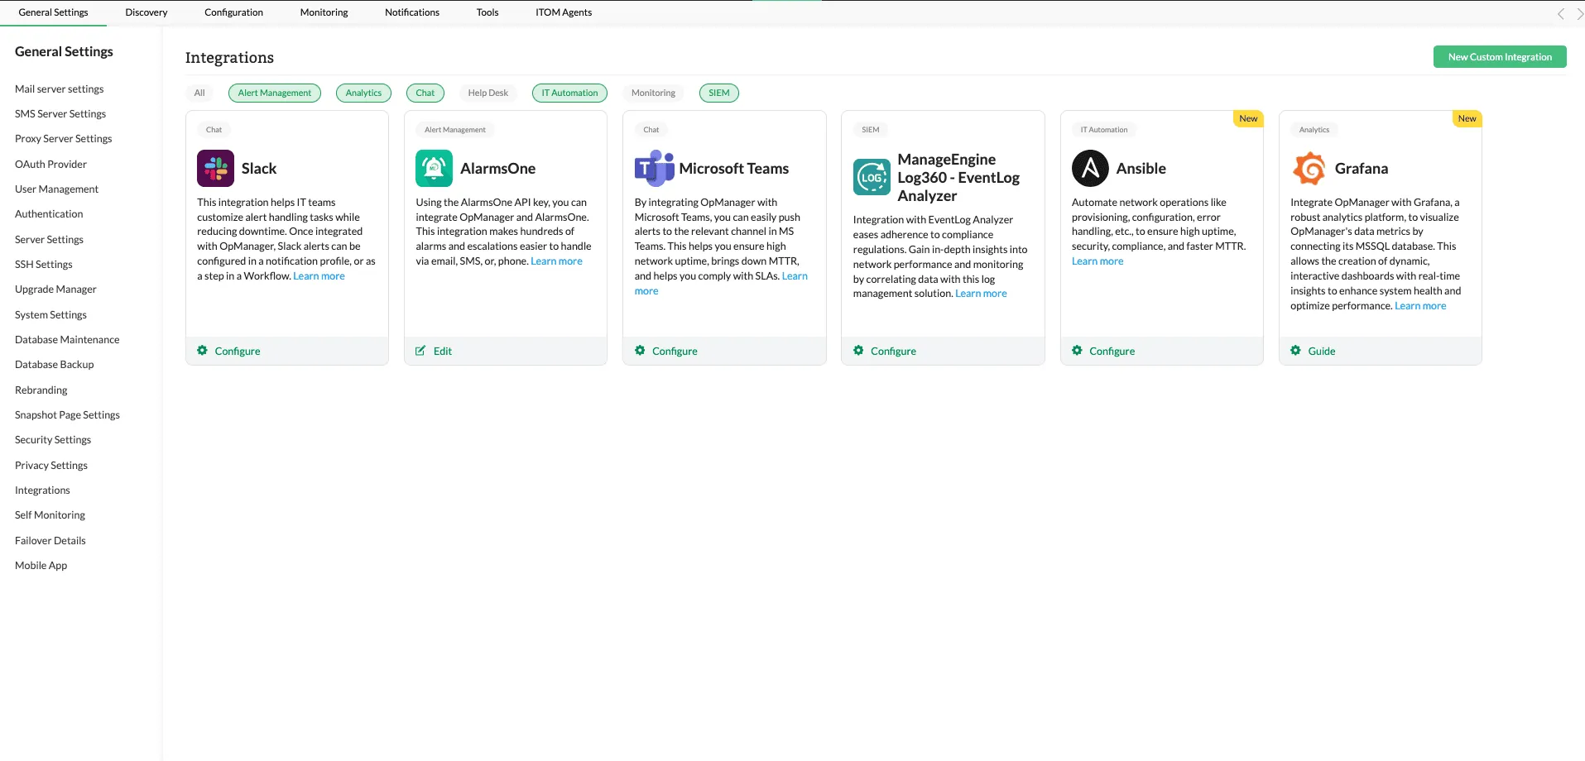Click the AlarmsOne bell logo icon
Screen dimensions: 1585x761
[434, 169]
